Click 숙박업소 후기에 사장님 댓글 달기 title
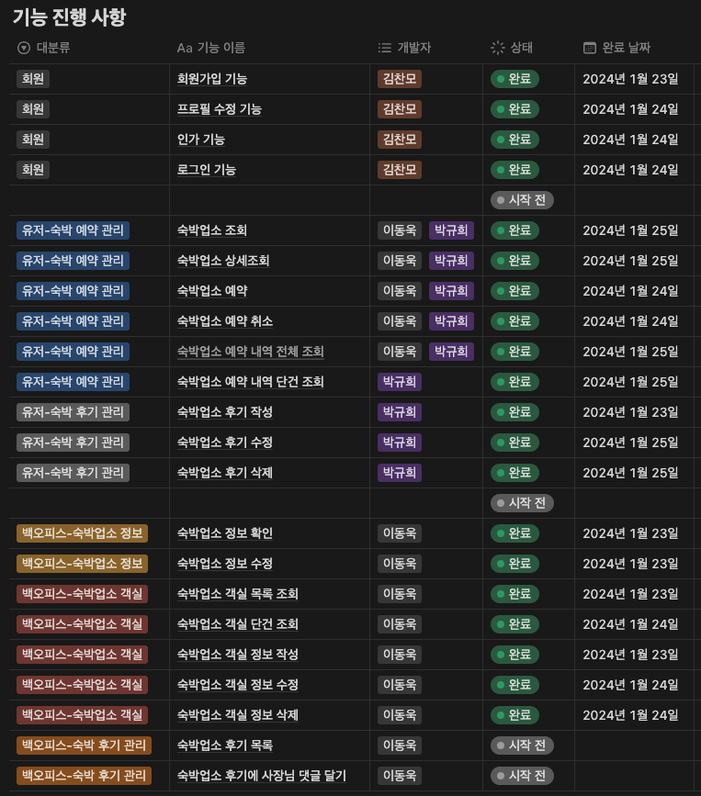 coord(261,776)
